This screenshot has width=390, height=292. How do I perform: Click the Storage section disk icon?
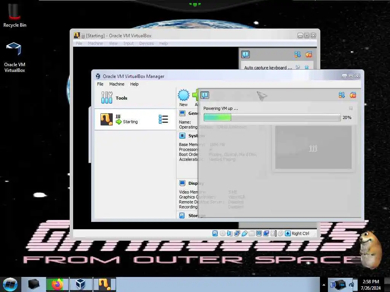[182, 215]
